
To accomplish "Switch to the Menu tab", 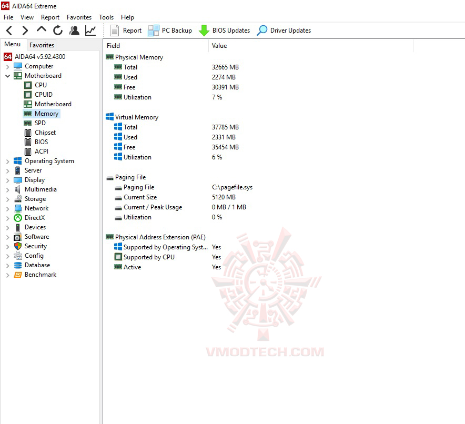I will [13, 44].
